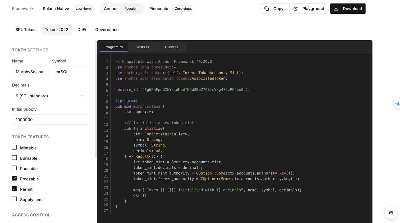Enable the Supply Limit checkbox

[14, 199]
